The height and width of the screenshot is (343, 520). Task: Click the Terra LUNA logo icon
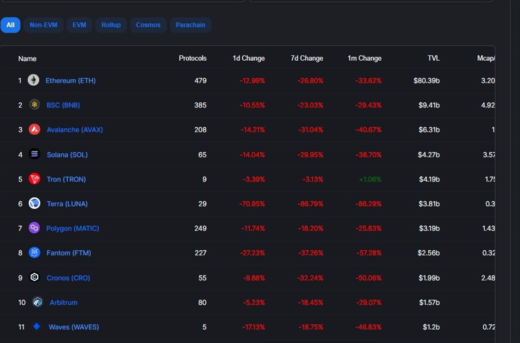[35, 203]
